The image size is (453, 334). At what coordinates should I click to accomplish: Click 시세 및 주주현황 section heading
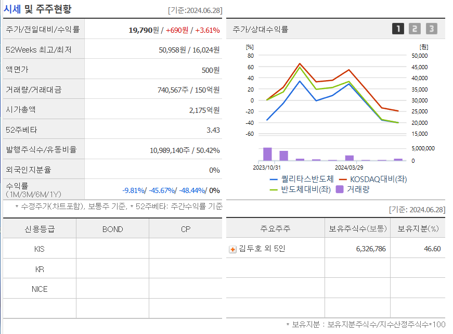coord(37,9)
